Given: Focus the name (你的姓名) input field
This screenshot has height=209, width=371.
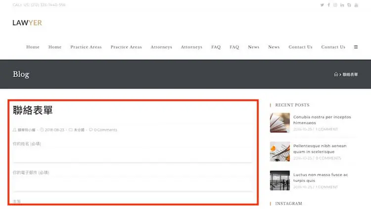Looking at the screenshot, I should (x=132, y=156).
